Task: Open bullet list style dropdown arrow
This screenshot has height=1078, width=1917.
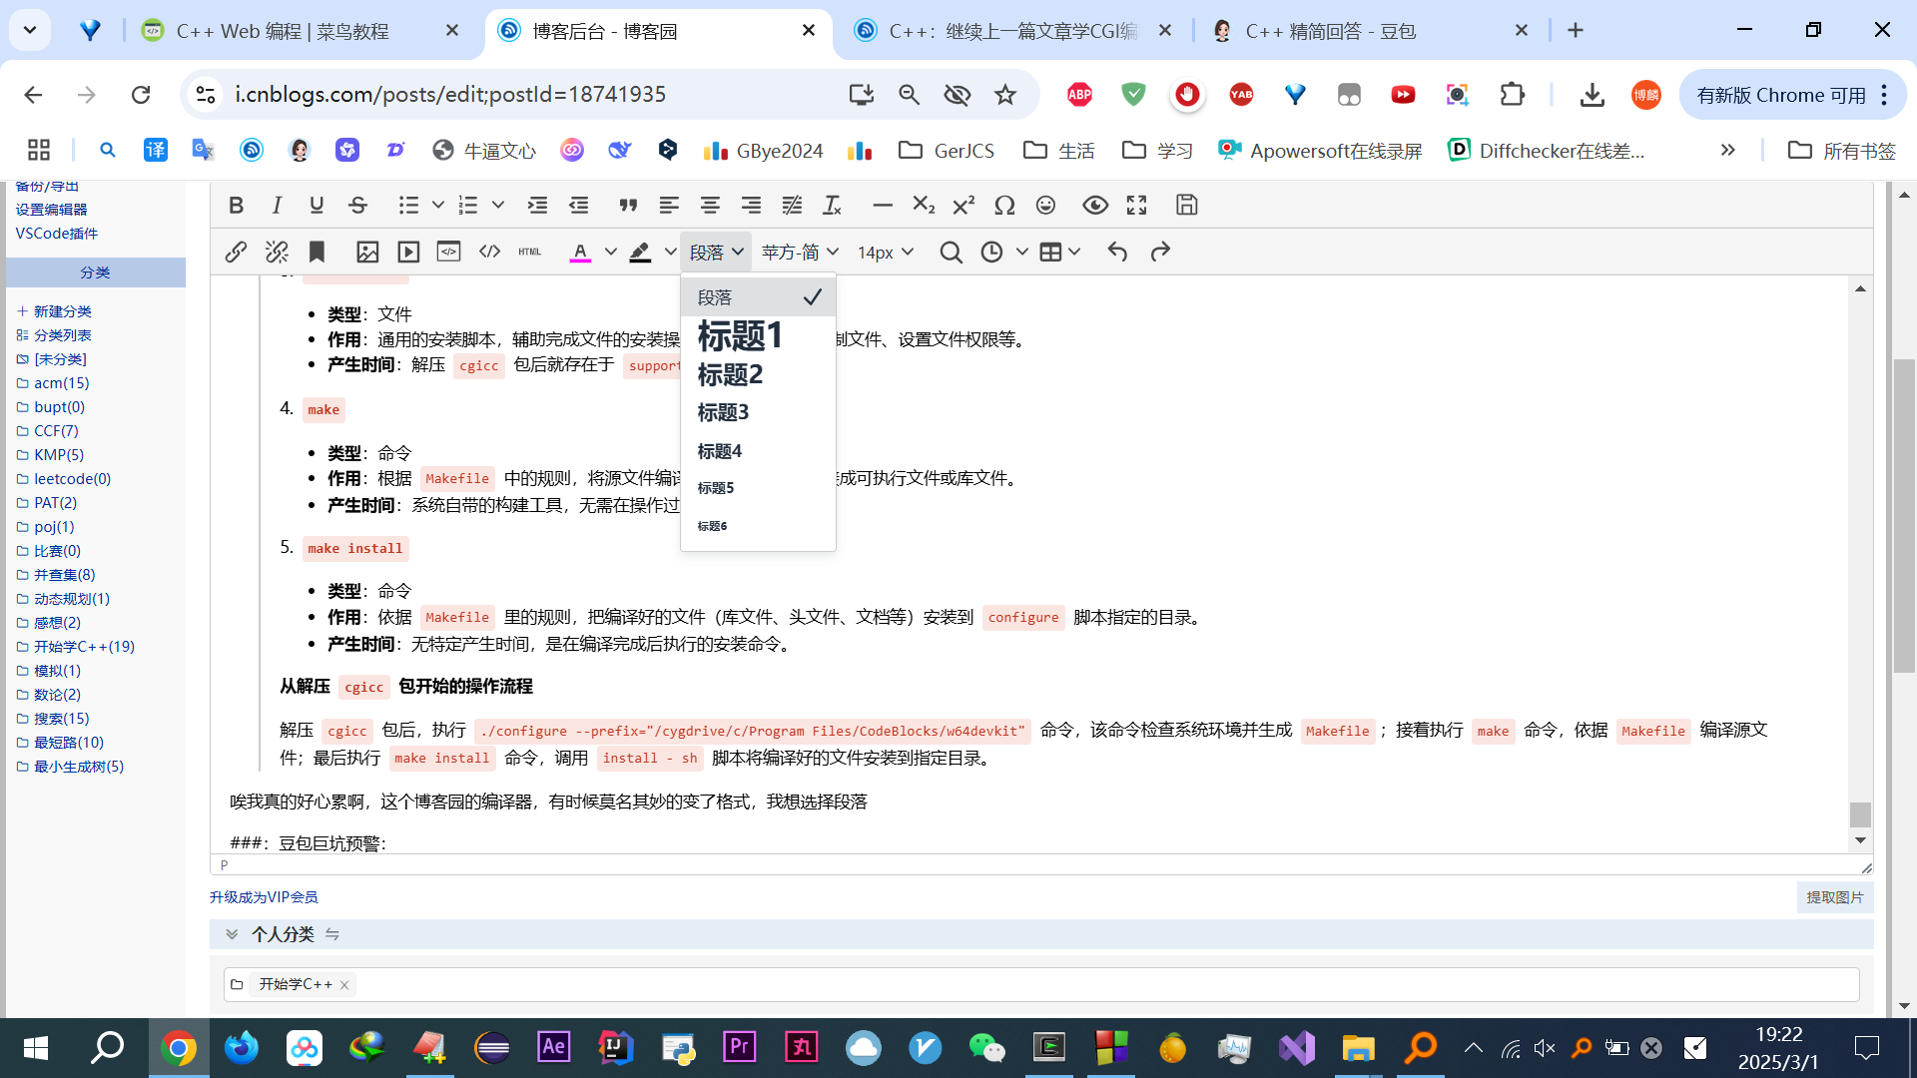Action: [437, 206]
